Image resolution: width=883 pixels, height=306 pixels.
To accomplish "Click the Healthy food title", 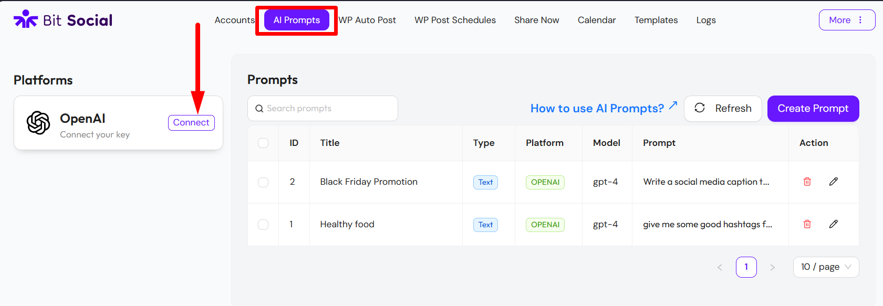I will (x=347, y=224).
